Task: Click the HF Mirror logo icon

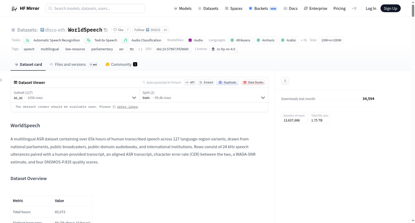Action: (x=14, y=8)
